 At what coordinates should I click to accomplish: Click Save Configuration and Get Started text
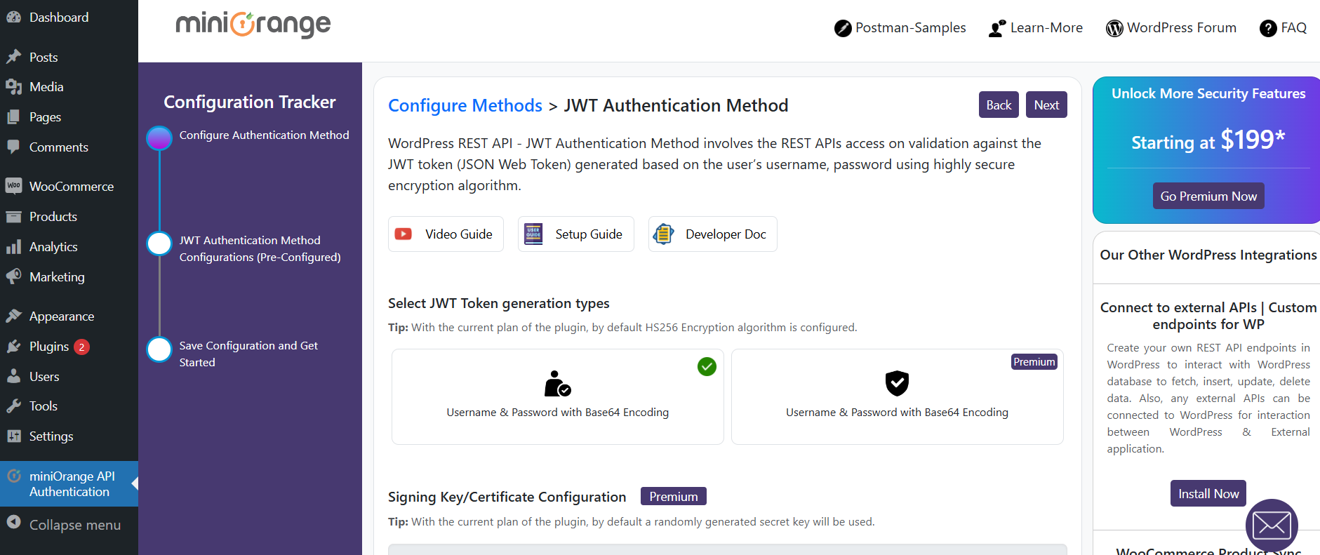248,354
